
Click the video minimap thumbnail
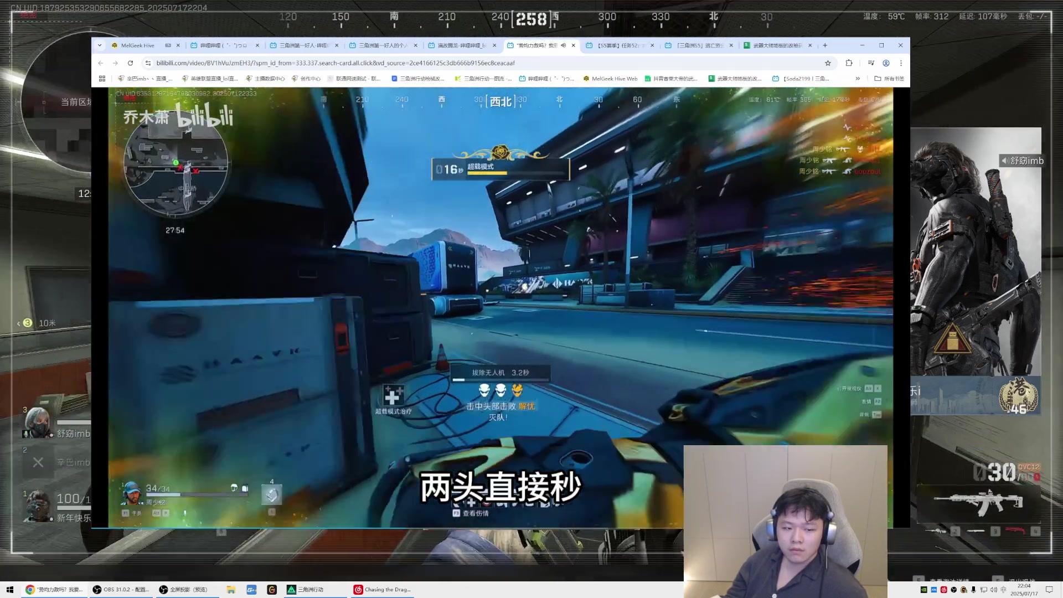tap(176, 165)
